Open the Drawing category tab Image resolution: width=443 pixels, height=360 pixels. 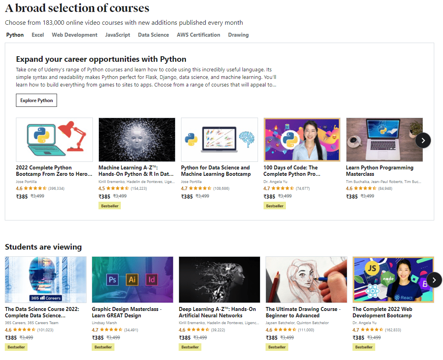pos(238,35)
